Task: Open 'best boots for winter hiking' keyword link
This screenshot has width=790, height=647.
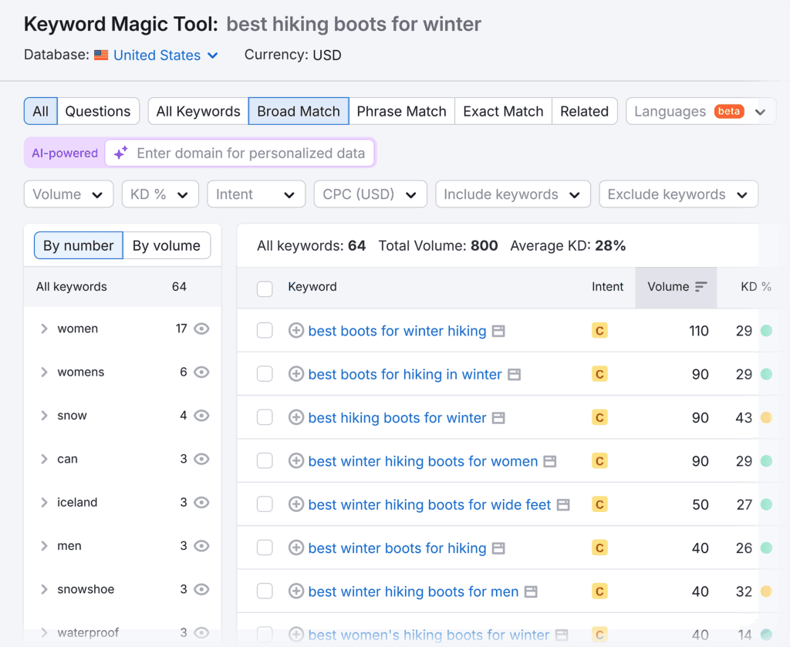Action: 397,331
